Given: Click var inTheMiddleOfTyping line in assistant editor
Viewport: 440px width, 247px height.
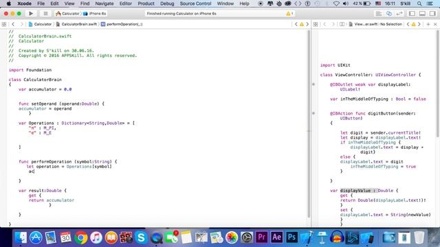Looking at the screenshot, I should click(378, 99).
